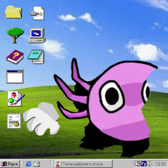Open the teal notepad desktop icon
The width and height of the screenshot is (168, 168).
36,57
